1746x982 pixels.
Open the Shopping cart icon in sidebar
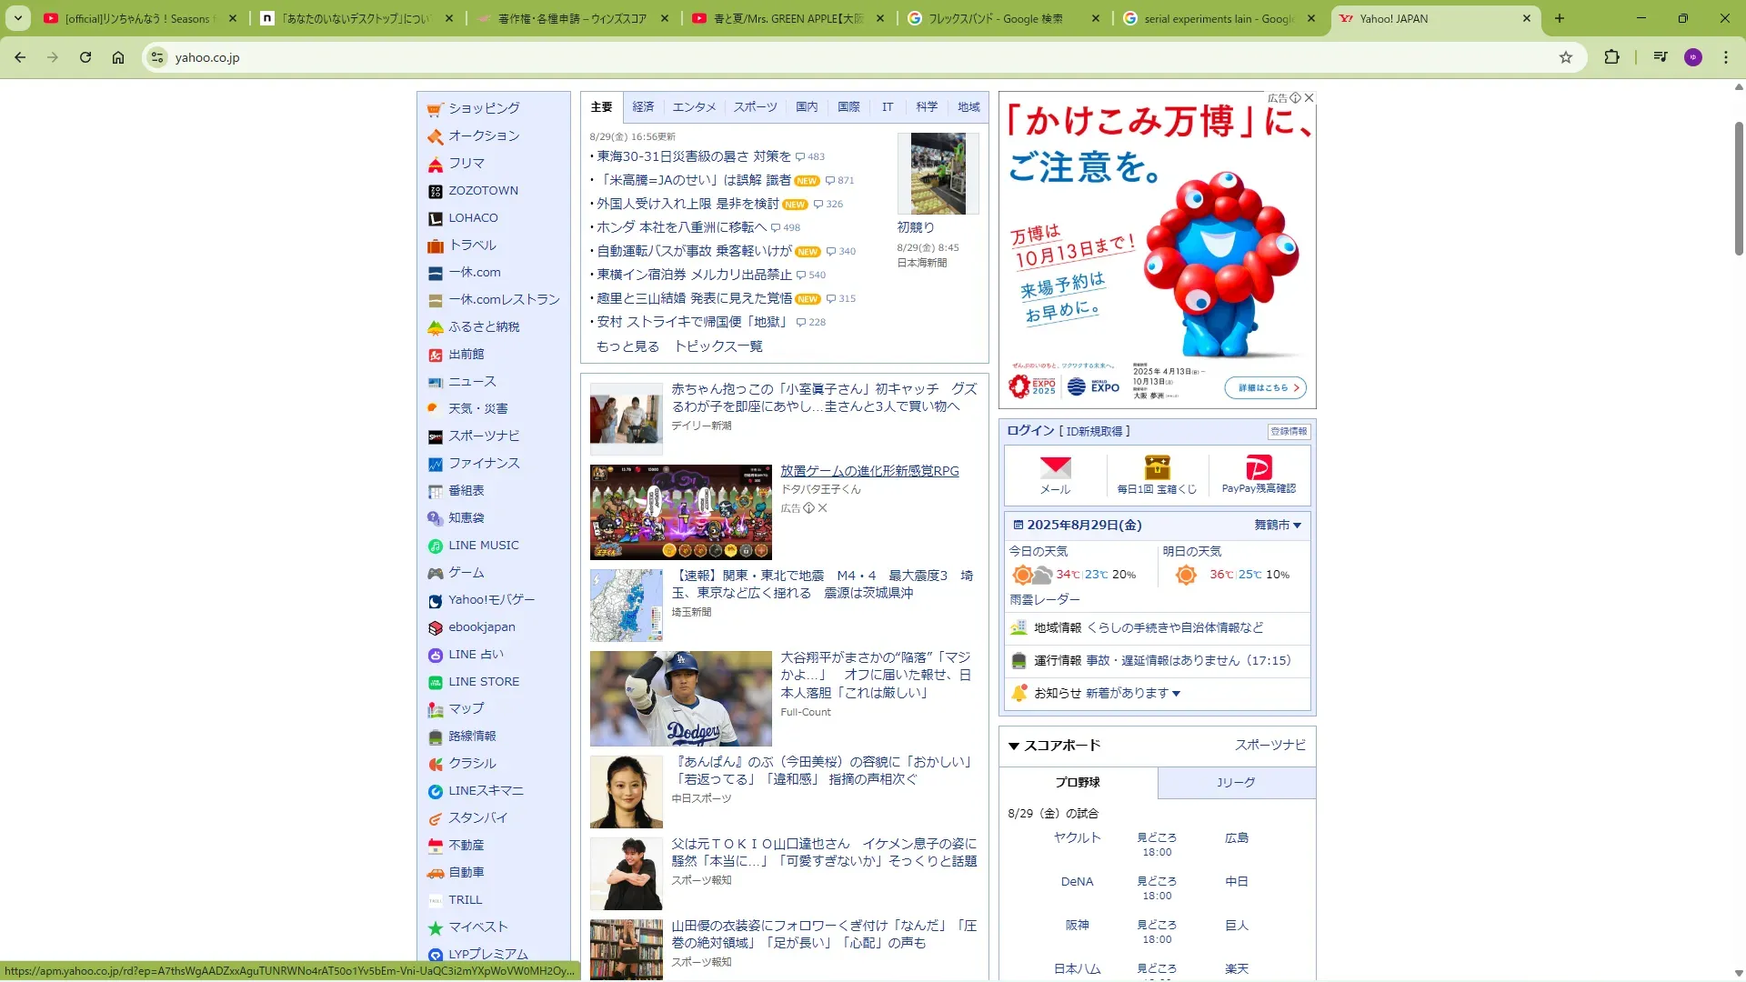[x=436, y=109]
